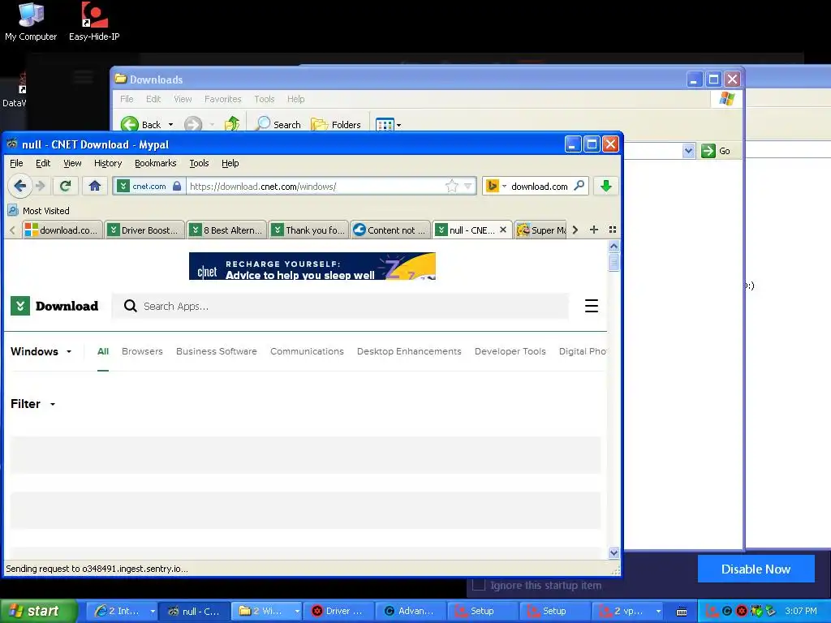Open the Easy-Hide-IP desktop shortcut
831x623 pixels.
(x=94, y=22)
